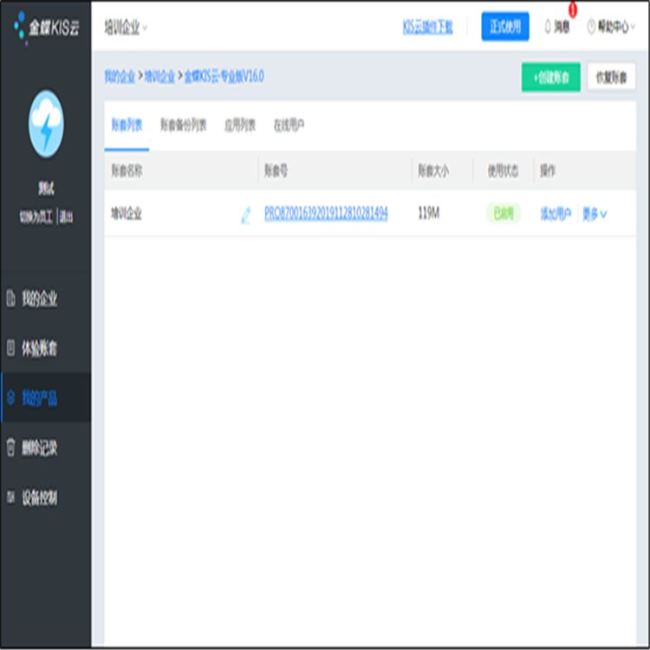Click the 使用状态 column header

503,171
